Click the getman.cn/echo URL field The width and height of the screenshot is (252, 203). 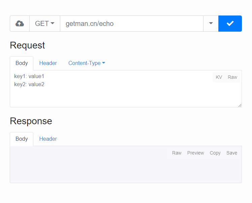coord(132,24)
